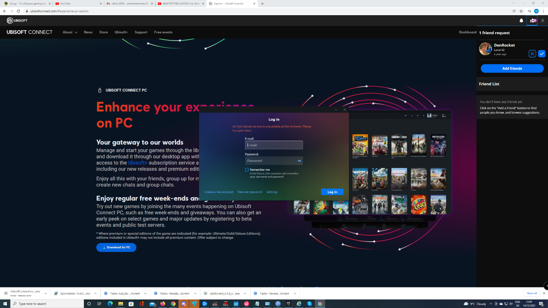
Task: Click the UNO game cover thumbnail
Action: coord(419,204)
